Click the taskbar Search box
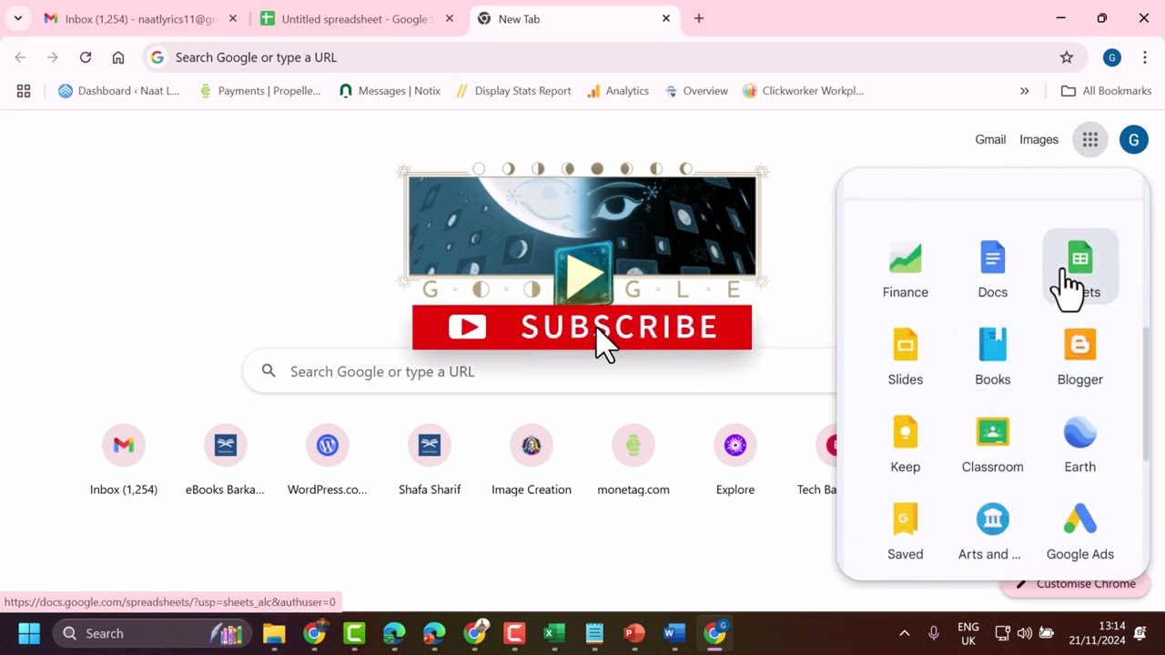The image size is (1165, 655). [x=150, y=633]
